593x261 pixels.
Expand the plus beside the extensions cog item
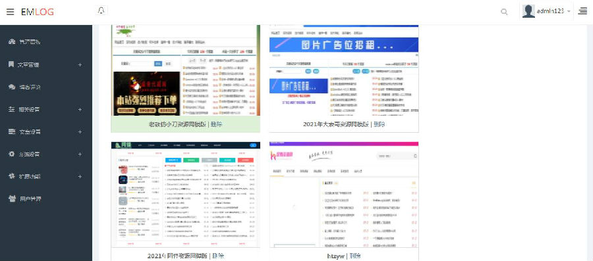[x=80, y=176]
